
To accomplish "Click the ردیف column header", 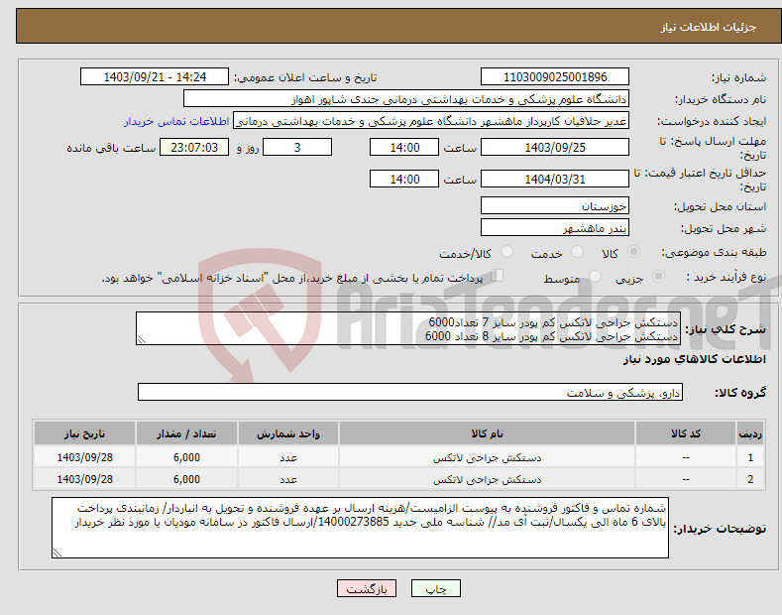I will tap(750, 433).
